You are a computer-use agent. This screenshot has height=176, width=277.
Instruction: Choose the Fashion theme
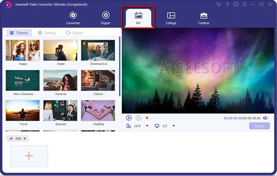(98, 81)
